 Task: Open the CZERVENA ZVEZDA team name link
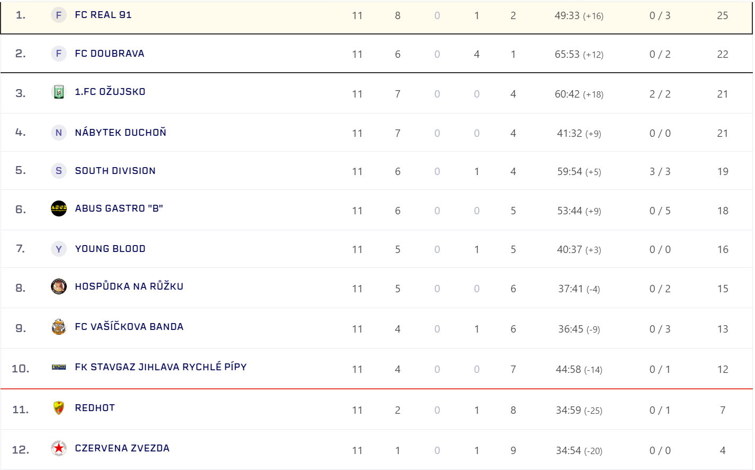122,448
